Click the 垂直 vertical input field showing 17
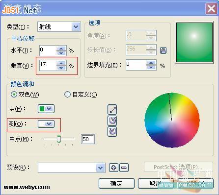Screen dimensions: 219x195 point(48,65)
